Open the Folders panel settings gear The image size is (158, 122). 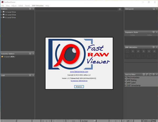30,9
